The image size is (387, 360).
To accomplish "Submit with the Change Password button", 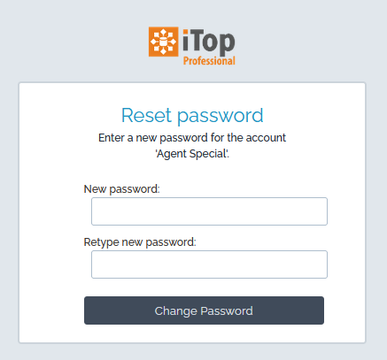I will tap(204, 310).
